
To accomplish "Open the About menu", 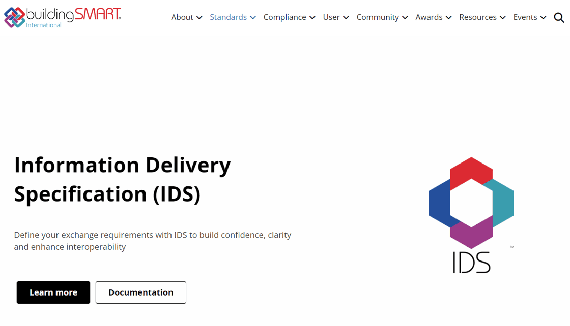I will tap(182, 17).
